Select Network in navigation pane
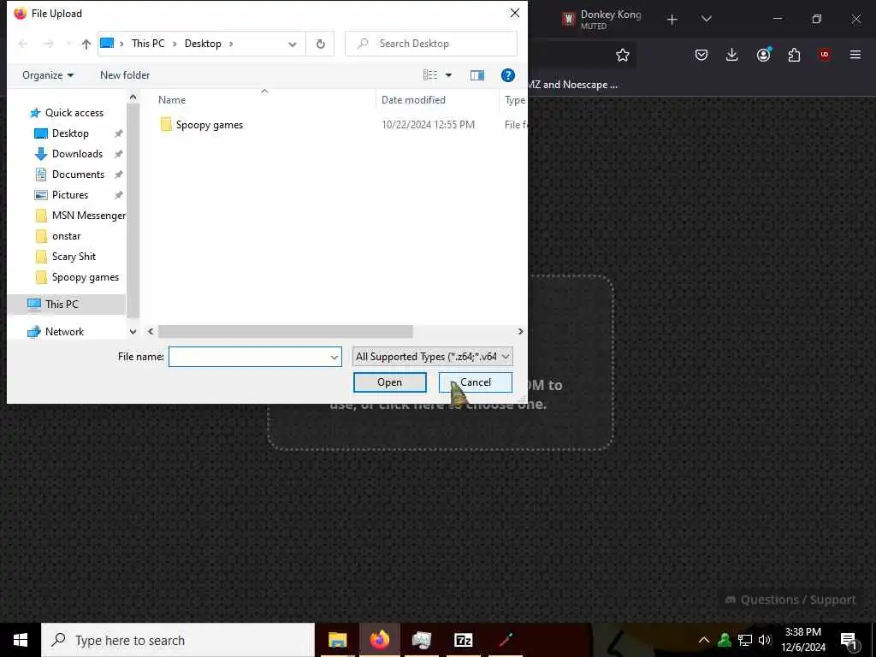This screenshot has width=876, height=657. click(x=64, y=332)
